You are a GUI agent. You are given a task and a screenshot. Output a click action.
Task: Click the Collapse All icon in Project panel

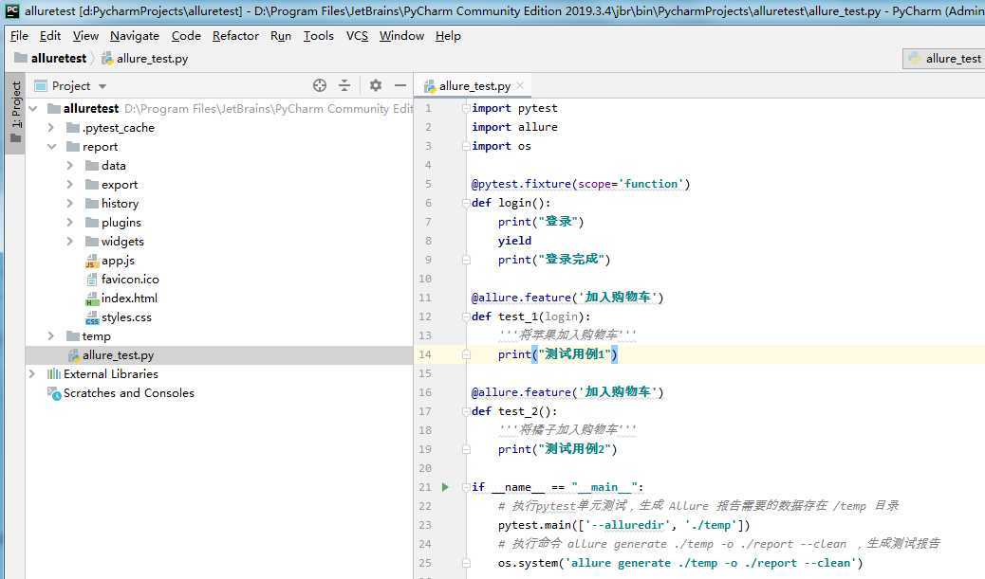pyautogui.click(x=344, y=85)
